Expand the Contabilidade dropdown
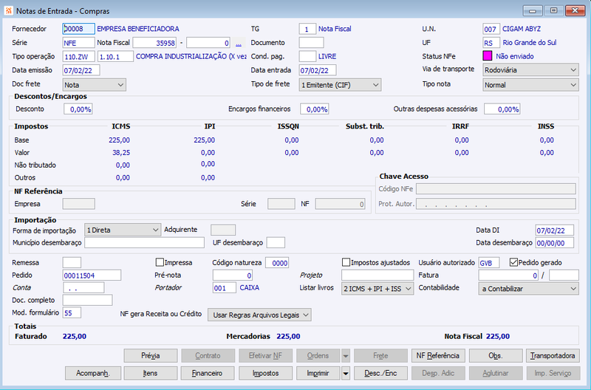The image size is (591, 390). pyautogui.click(x=529, y=289)
